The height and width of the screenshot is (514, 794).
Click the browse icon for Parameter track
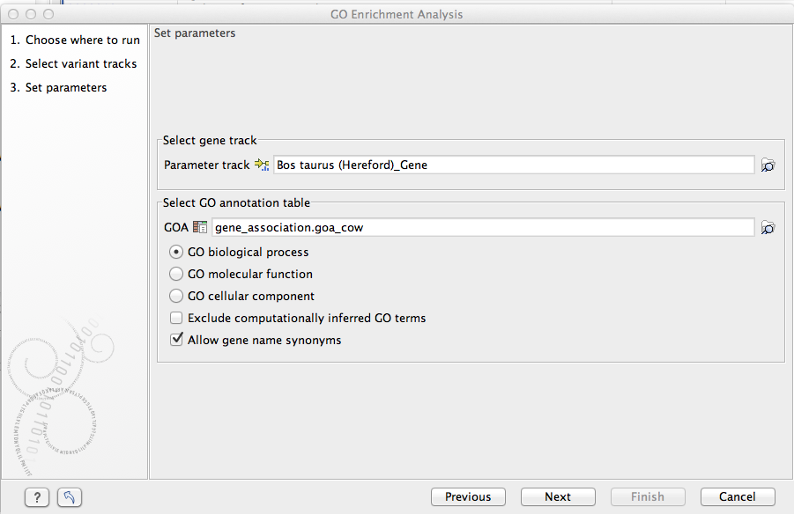(768, 165)
